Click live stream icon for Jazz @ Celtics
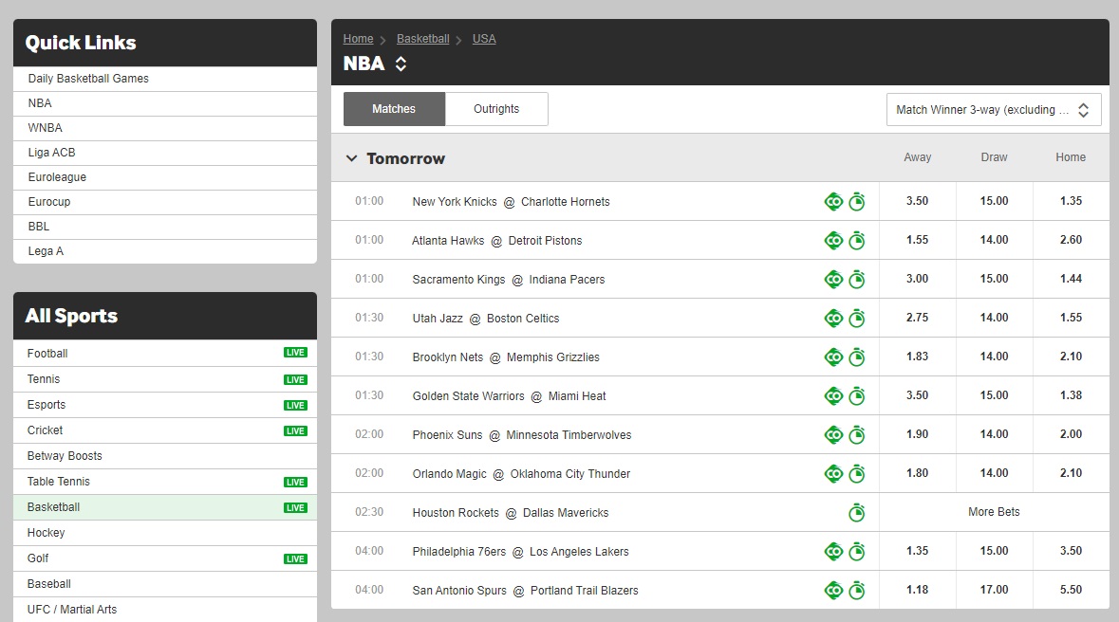 point(833,319)
